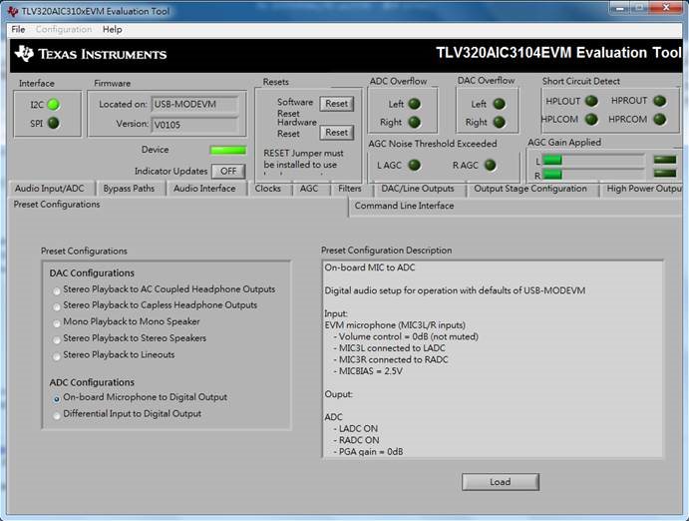Viewport: 689px width, 521px height.
Task: Click the DAC Overflow Left indicator
Action: pos(500,104)
